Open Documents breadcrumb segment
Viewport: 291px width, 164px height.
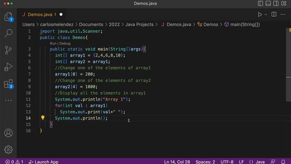click(91, 25)
